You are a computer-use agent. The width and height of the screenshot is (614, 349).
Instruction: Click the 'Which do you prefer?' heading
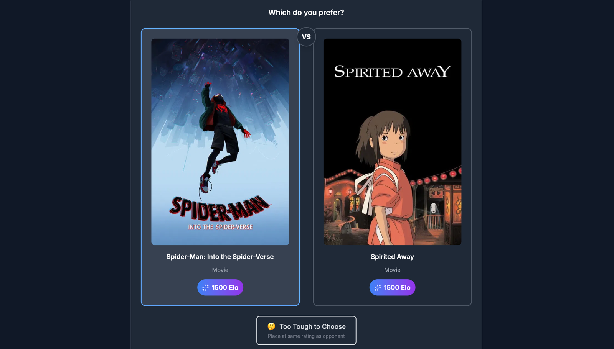point(306,13)
